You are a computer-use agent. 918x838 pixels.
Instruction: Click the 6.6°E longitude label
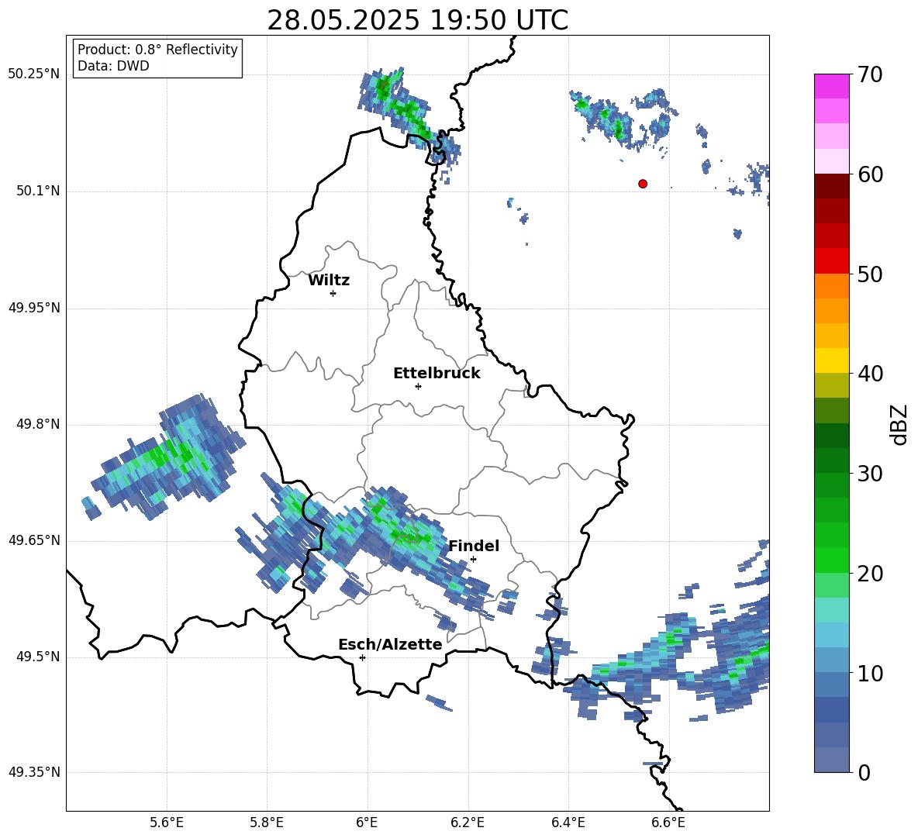point(668,822)
